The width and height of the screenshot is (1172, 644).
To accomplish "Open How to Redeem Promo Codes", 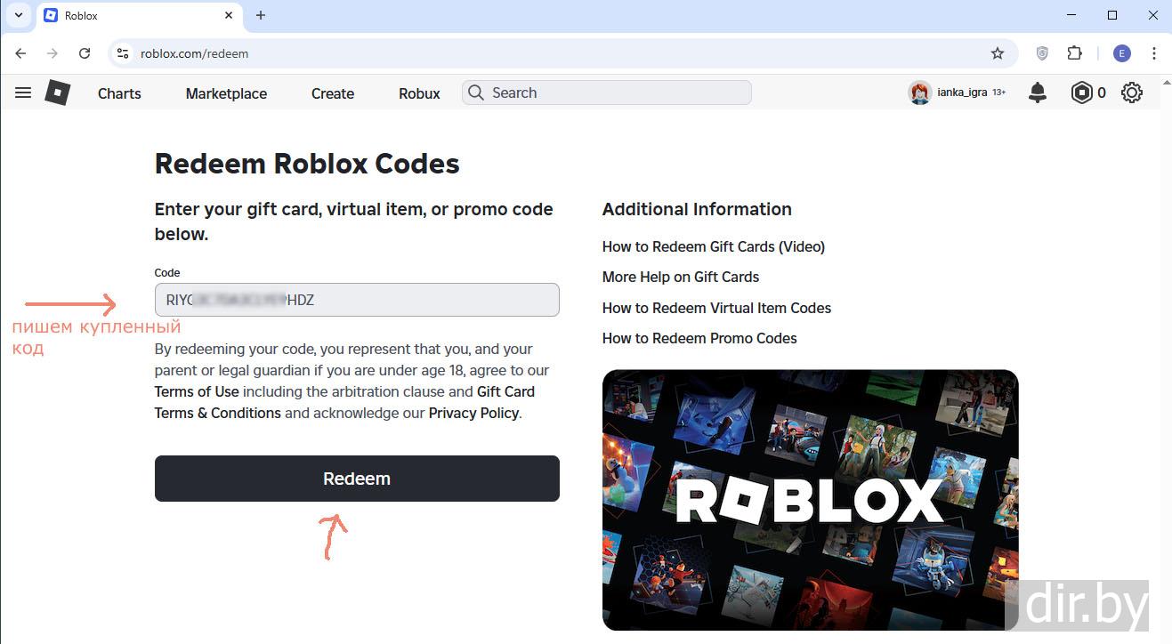I will click(699, 338).
